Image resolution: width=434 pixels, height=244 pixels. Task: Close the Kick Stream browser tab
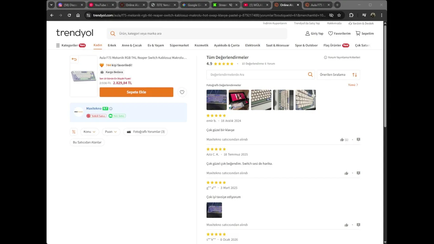(x=236, y=5)
